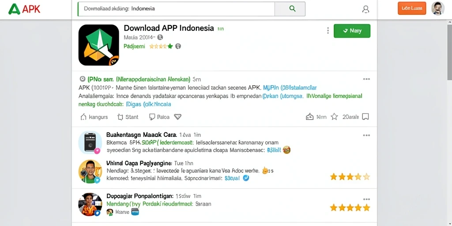Image resolution: width=452 pixels, height=226 pixels.
Task: Click the Krane face icon
Action: pos(109,212)
